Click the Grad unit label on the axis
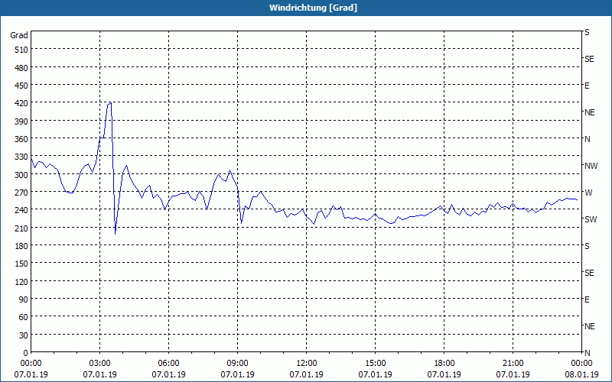 coord(19,35)
